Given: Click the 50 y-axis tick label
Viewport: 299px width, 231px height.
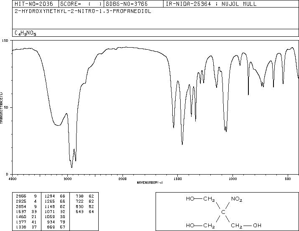Looking at the screenshot, I should click(x=6, y=107).
